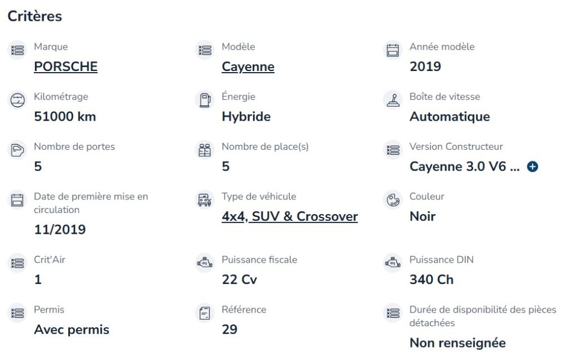Click the Marque list icon
The width and height of the screenshot is (577, 360).
tap(17, 50)
